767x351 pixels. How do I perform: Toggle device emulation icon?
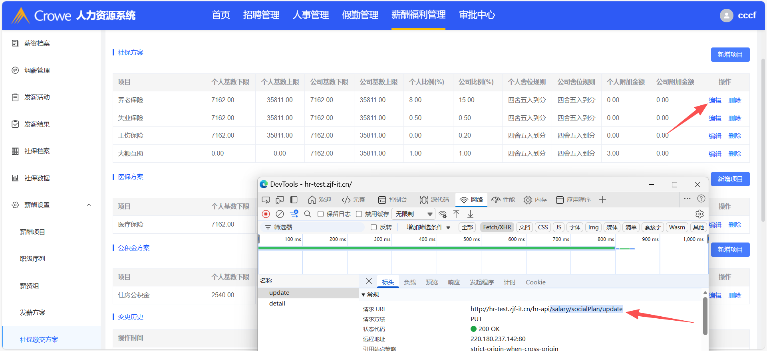[280, 200]
